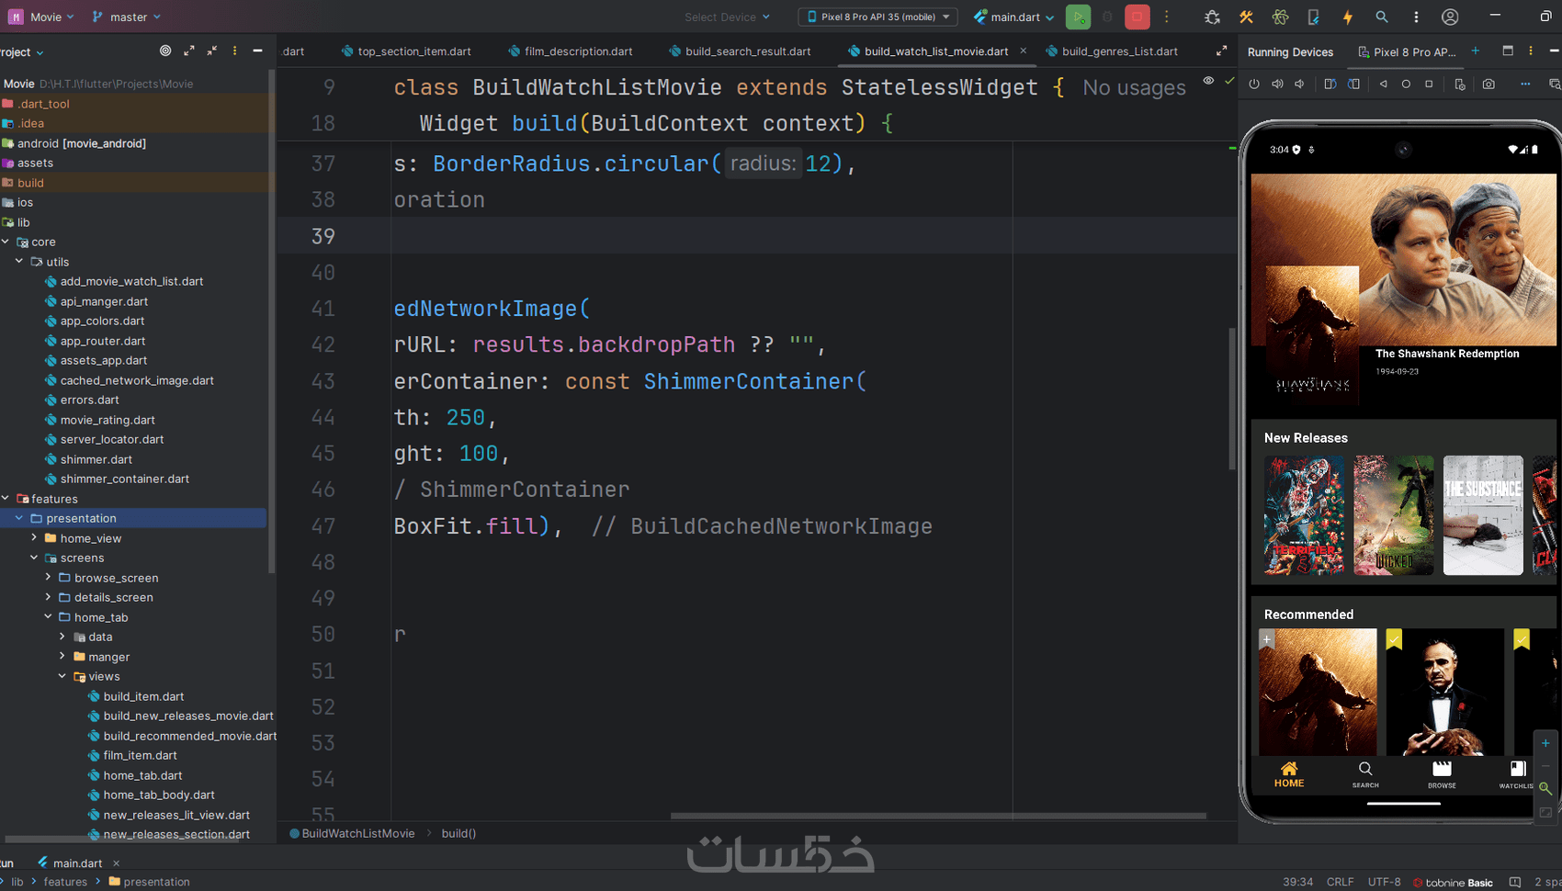
Task: Click the editor horizontal scrollbar
Action: pyautogui.click(x=938, y=816)
